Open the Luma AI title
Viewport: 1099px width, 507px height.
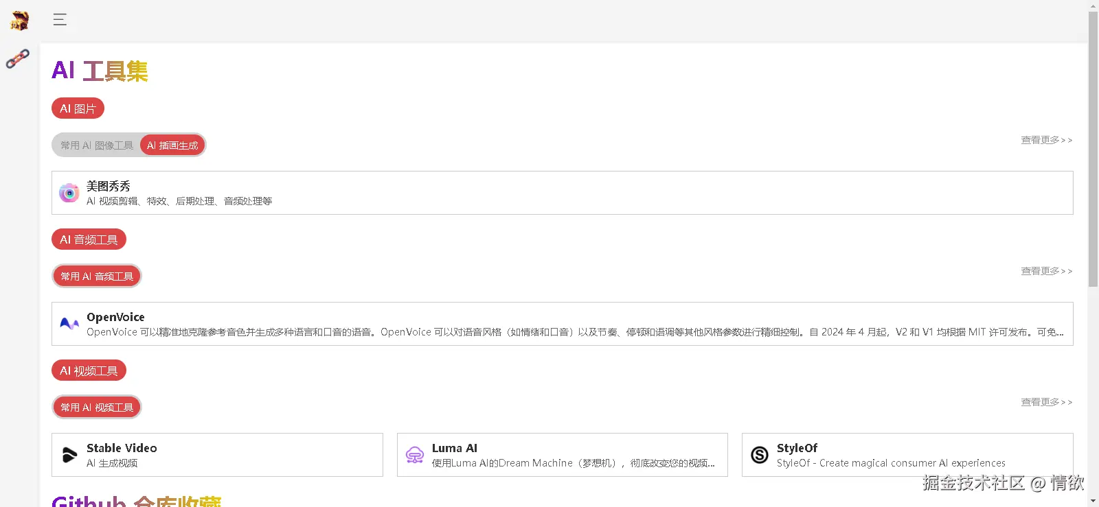(455, 448)
